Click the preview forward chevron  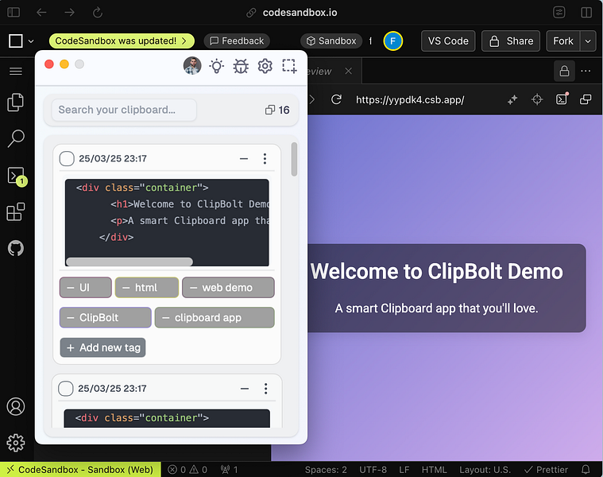[312, 99]
